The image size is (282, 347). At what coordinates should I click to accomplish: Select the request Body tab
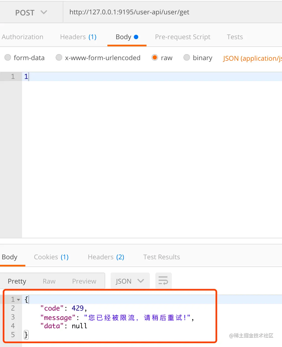click(127, 37)
